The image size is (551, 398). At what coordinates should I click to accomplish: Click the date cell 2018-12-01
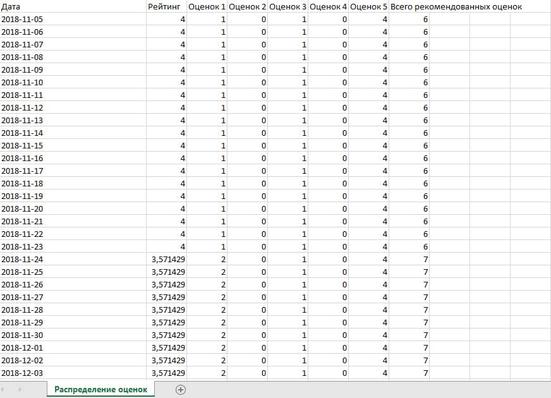pos(73,348)
